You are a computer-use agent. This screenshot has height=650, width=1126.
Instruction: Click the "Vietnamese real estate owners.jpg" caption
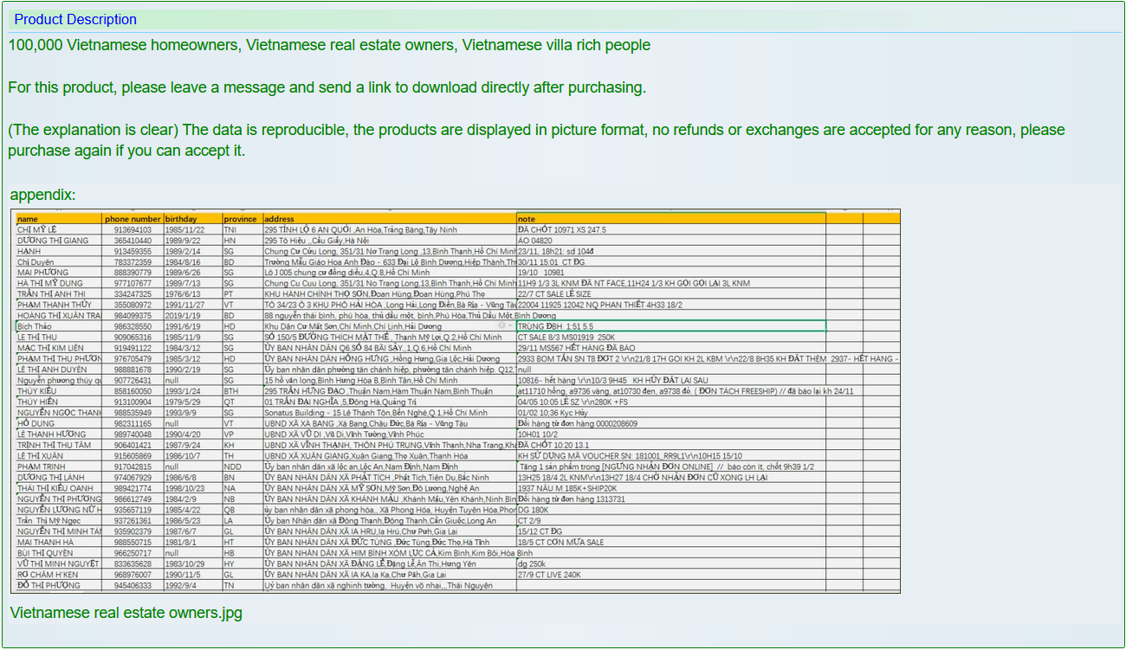[x=126, y=613]
